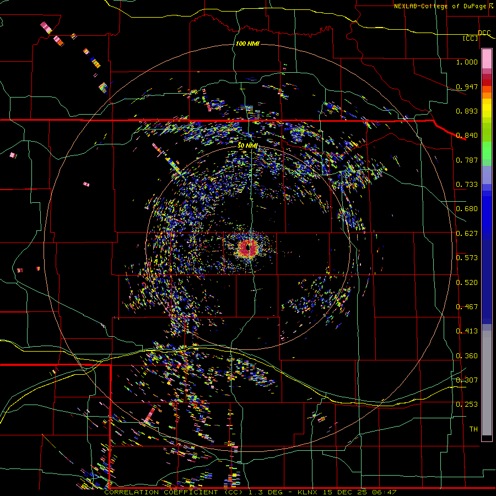
Task: Select the 0.733 scale value
Action: [467, 184]
